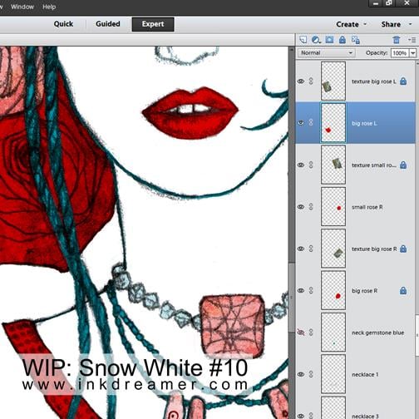The height and width of the screenshot is (419, 419).
Task: Click link icon on big rose L layer
Action: 311,122
